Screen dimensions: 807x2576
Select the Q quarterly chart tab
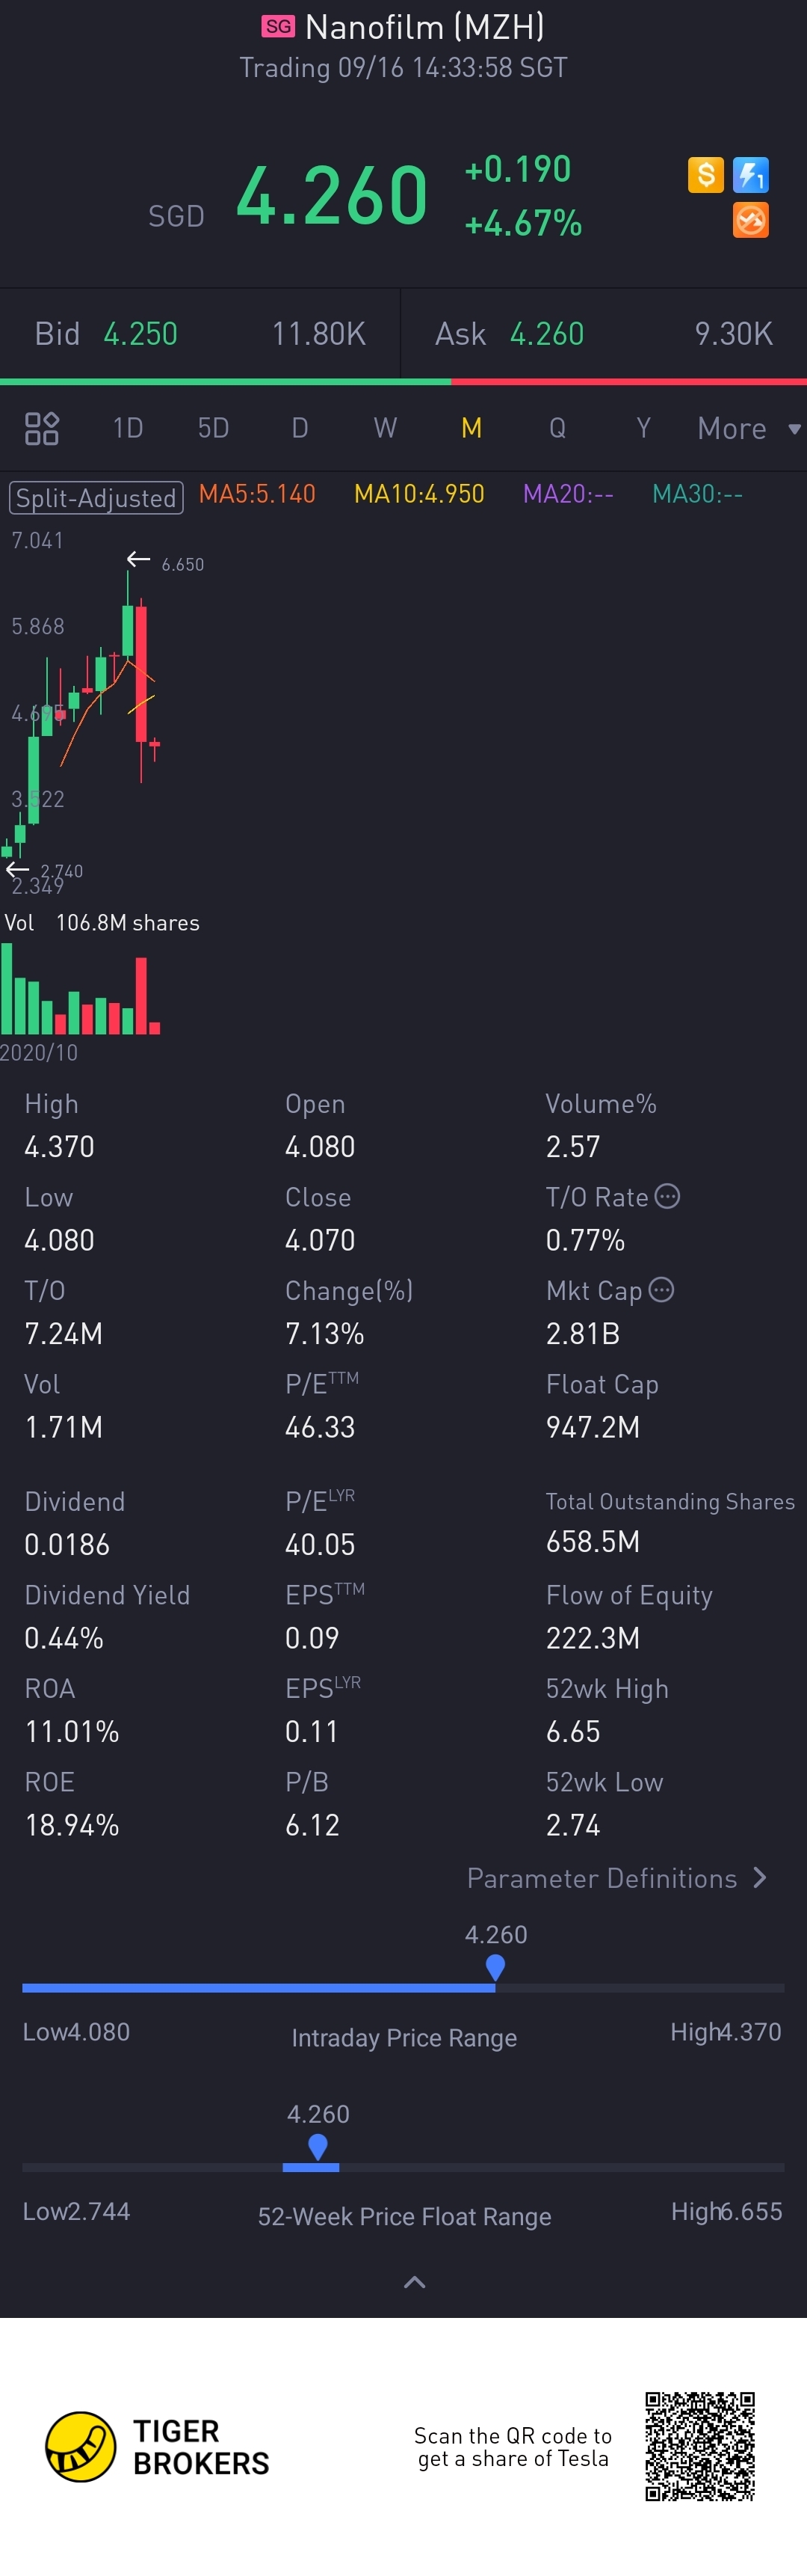pyautogui.click(x=557, y=429)
